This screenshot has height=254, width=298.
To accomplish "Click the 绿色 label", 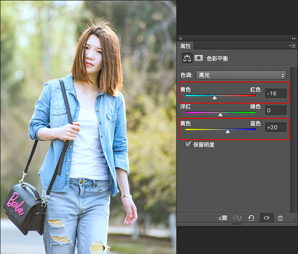I will point(255,106).
